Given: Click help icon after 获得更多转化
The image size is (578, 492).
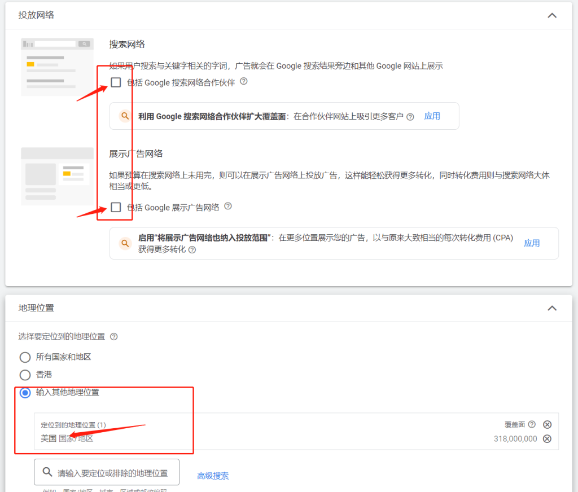Looking at the screenshot, I should [x=192, y=250].
